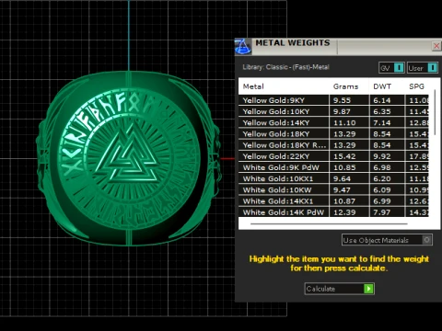442x331 pixels.
Task: Select the White Gold:10KW row
Action: click(333, 190)
